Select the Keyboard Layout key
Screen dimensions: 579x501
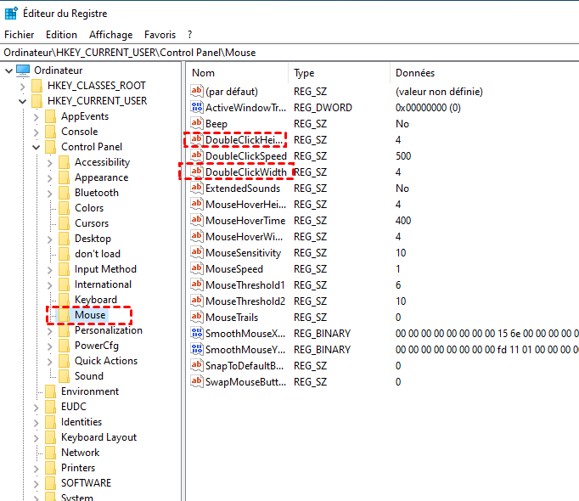click(99, 437)
